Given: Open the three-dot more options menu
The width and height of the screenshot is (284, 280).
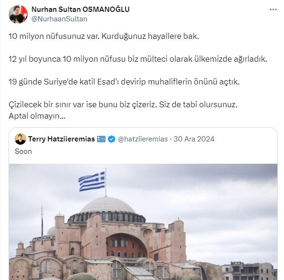Looking at the screenshot, I should 273,9.
